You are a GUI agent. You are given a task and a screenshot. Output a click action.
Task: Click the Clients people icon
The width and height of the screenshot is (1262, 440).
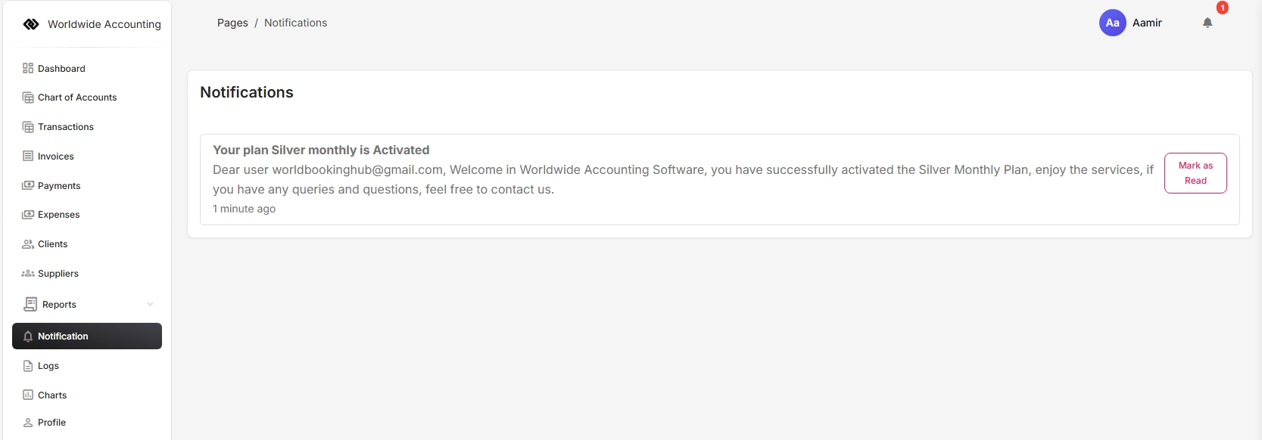[x=28, y=244]
